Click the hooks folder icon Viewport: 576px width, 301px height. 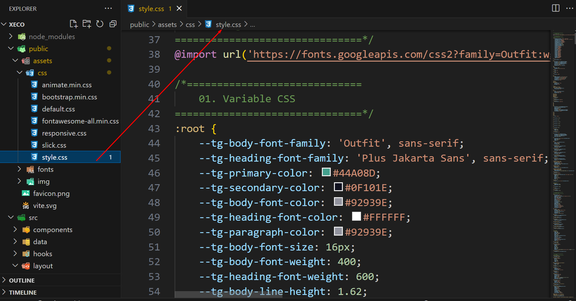[26, 254]
